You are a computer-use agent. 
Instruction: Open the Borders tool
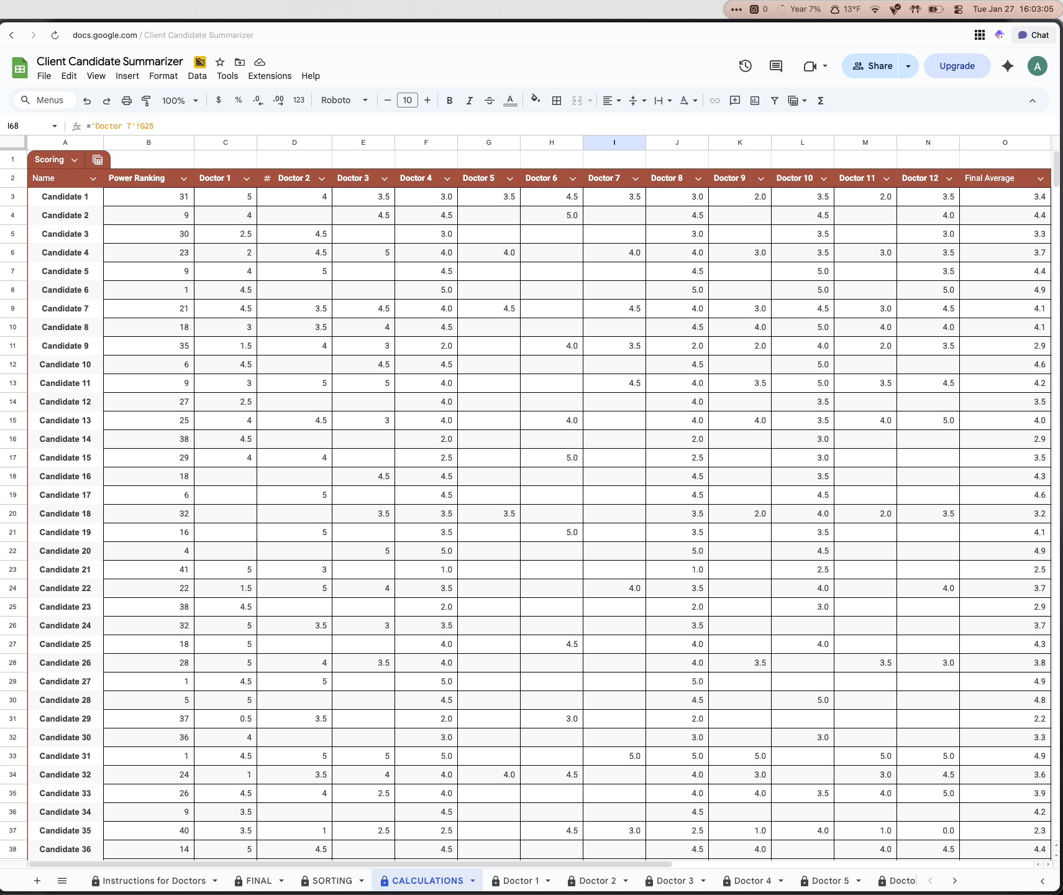pos(556,100)
